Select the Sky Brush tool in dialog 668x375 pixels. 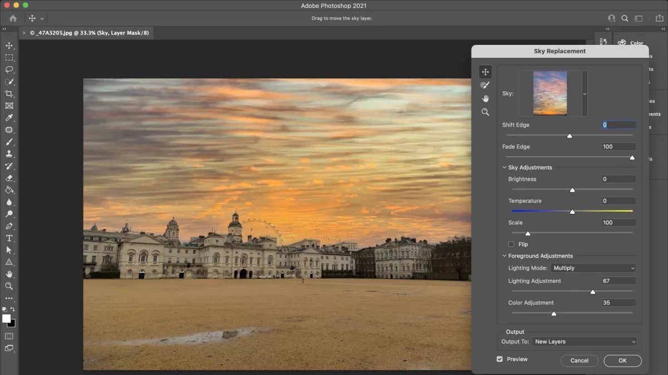(485, 85)
